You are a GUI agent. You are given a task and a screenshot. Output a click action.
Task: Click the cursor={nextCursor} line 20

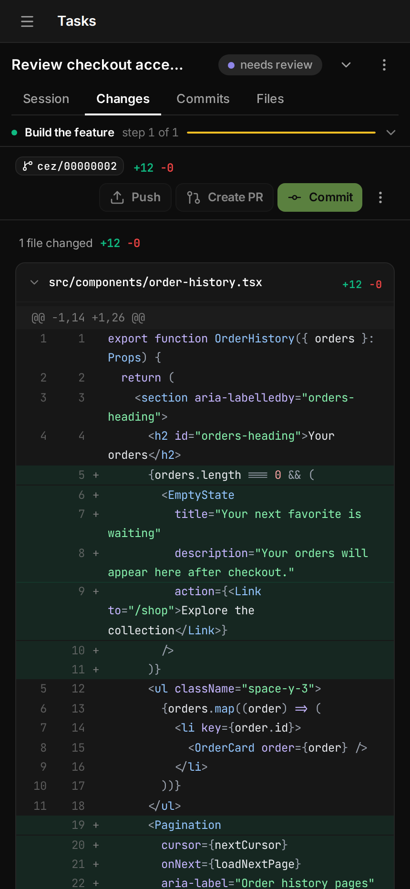205,845
